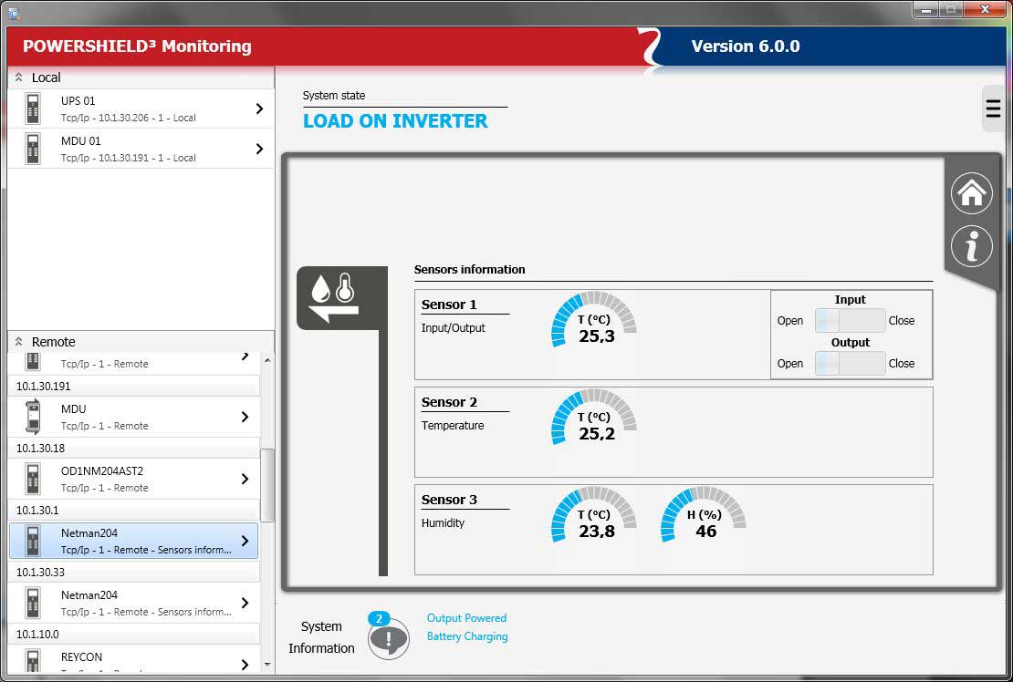This screenshot has width=1013, height=682.
Task: Expand the OD1NM204AST2 arrow chevron
Action: coord(245,479)
